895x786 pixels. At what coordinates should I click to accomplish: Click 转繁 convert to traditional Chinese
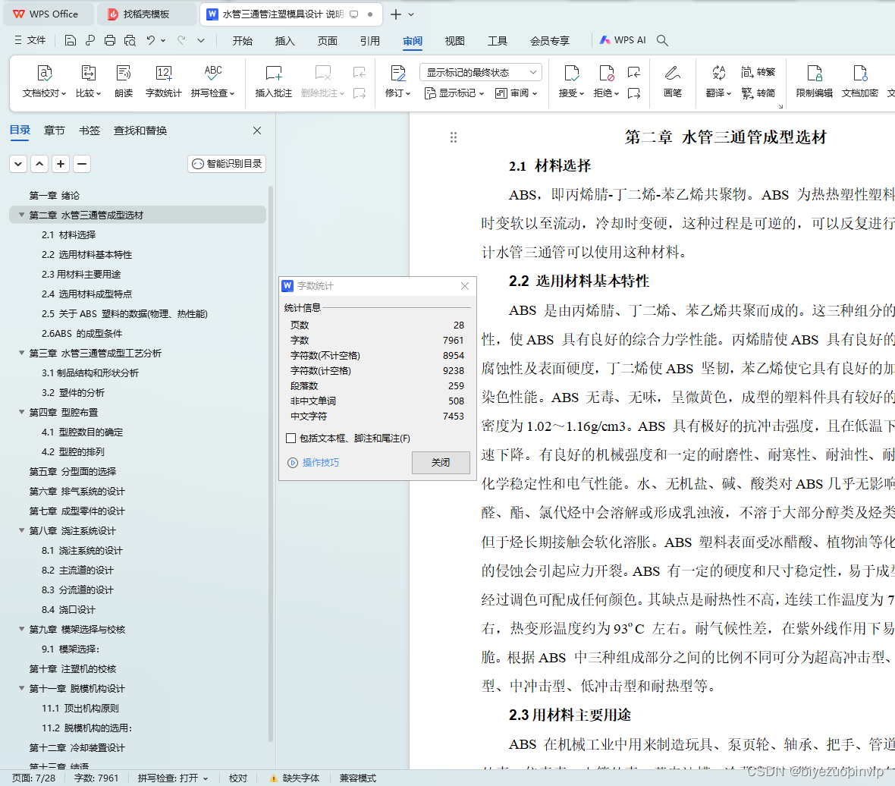pos(758,72)
